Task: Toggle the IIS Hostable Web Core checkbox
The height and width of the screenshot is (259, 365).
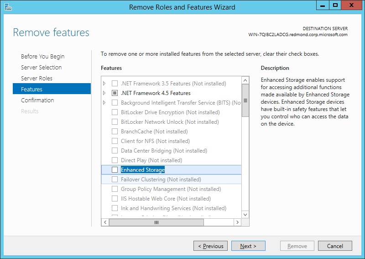Action: tap(115, 198)
